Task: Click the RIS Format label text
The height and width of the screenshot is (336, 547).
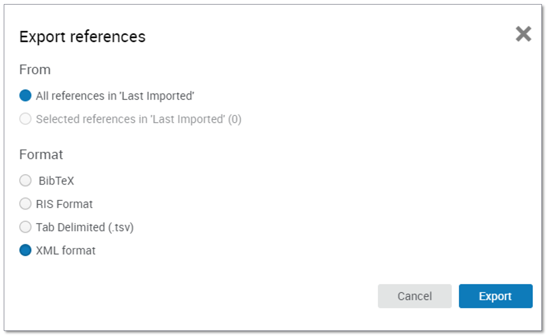Action: pos(64,204)
